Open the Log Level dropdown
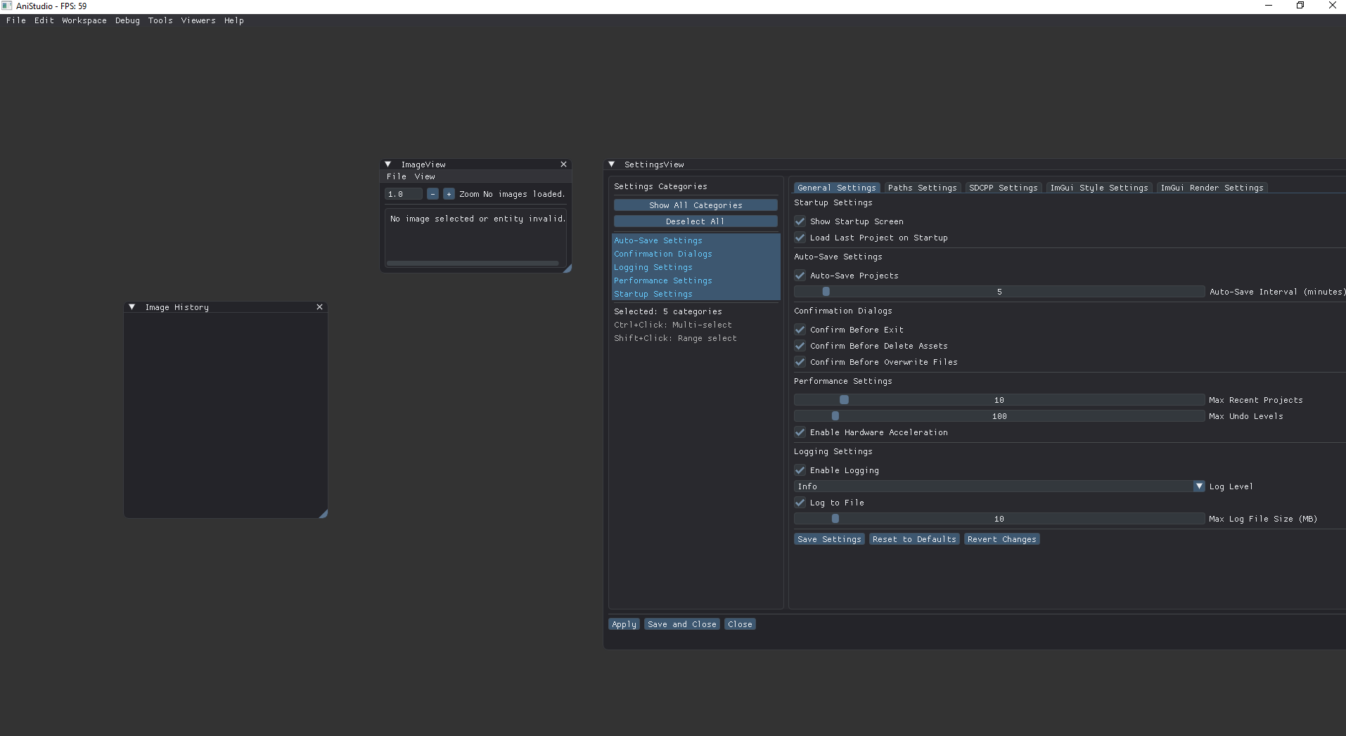Viewport: 1346px width, 736px height. 999,486
